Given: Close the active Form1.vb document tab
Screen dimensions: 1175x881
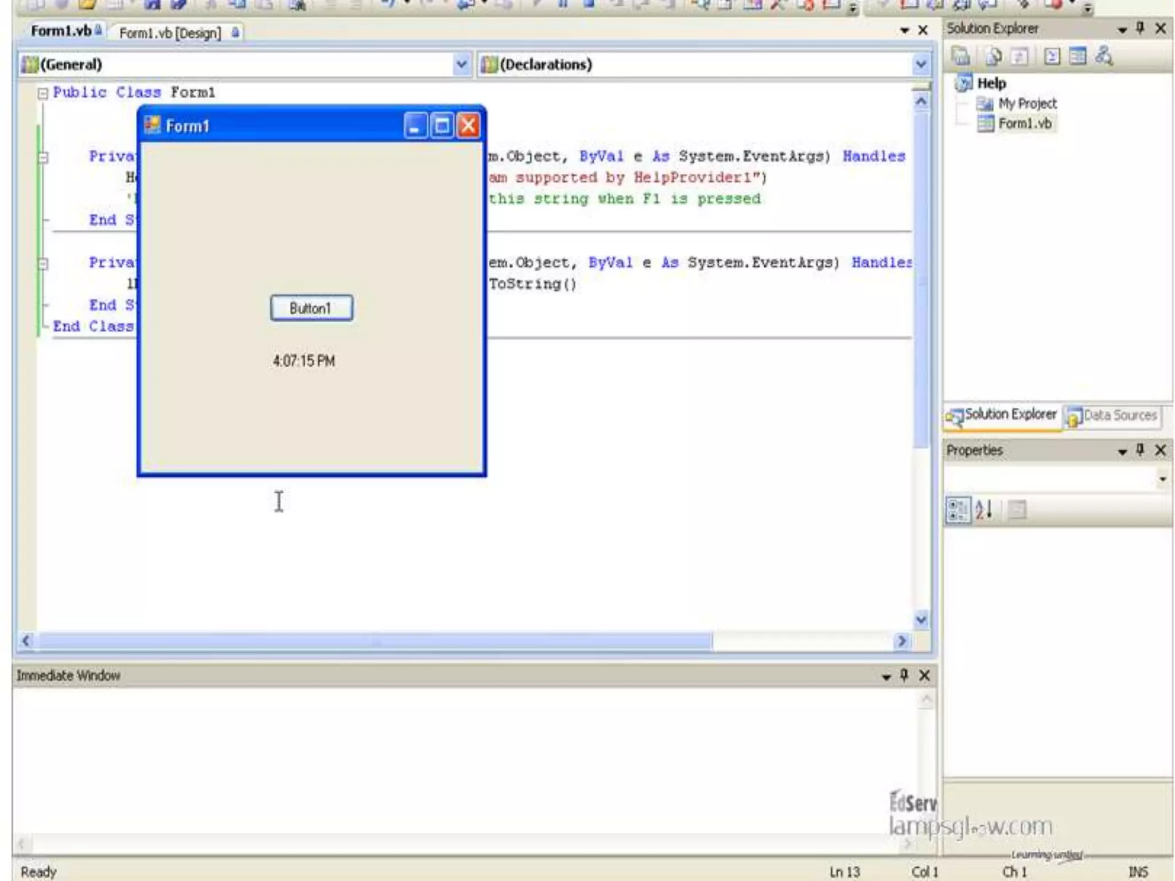Looking at the screenshot, I should point(923,30).
